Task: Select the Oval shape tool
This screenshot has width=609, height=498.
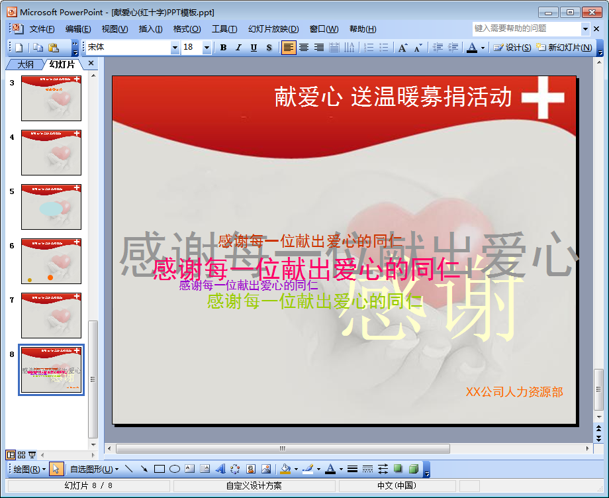Action: [175, 469]
